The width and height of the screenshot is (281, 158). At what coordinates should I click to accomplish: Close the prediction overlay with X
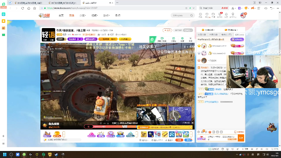pos(192,123)
